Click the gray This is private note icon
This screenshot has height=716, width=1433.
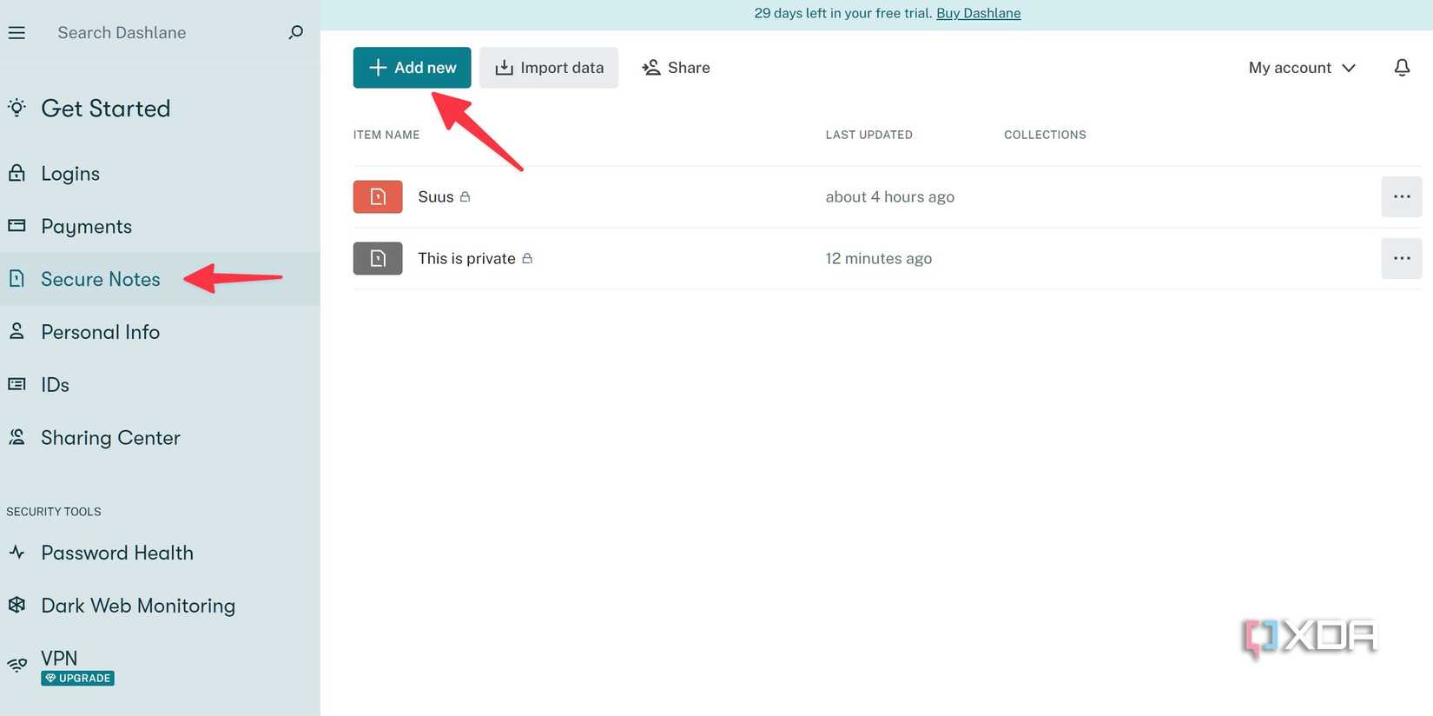pos(378,258)
